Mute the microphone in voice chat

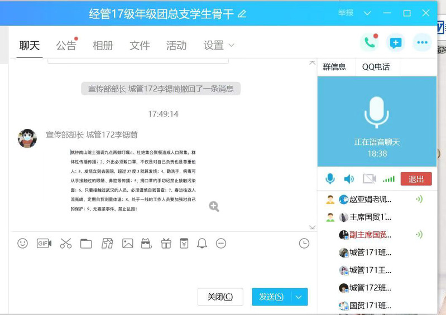(330, 179)
